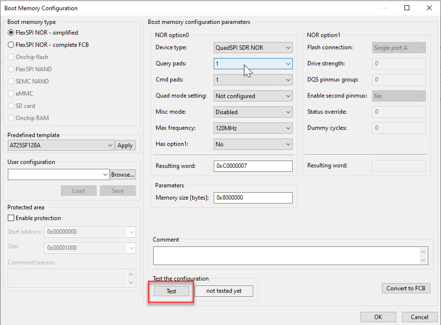
Task: Confirm the dialog with OK
Action: 378,317
